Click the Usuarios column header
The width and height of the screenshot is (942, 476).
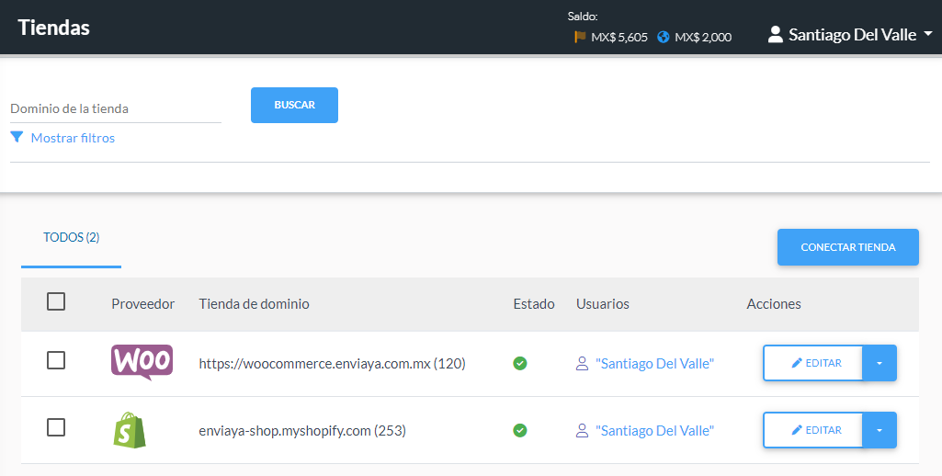[x=603, y=303]
